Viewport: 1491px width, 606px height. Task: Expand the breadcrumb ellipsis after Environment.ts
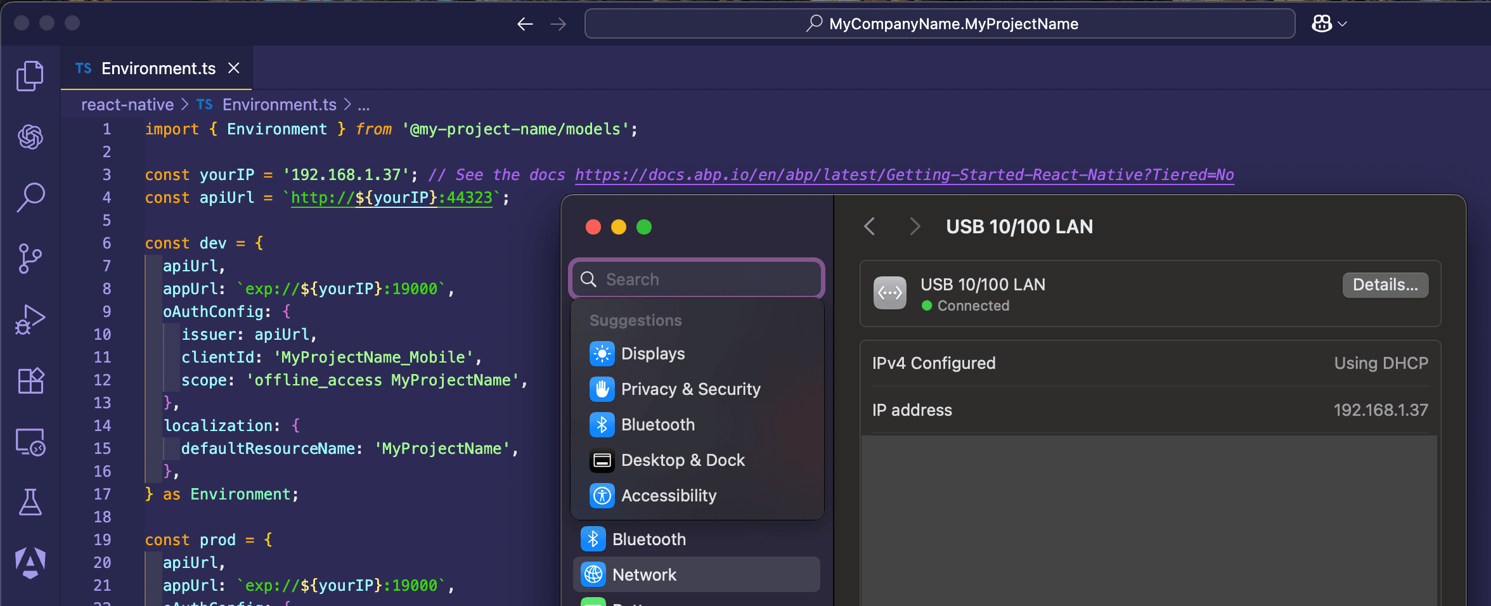[x=365, y=105]
